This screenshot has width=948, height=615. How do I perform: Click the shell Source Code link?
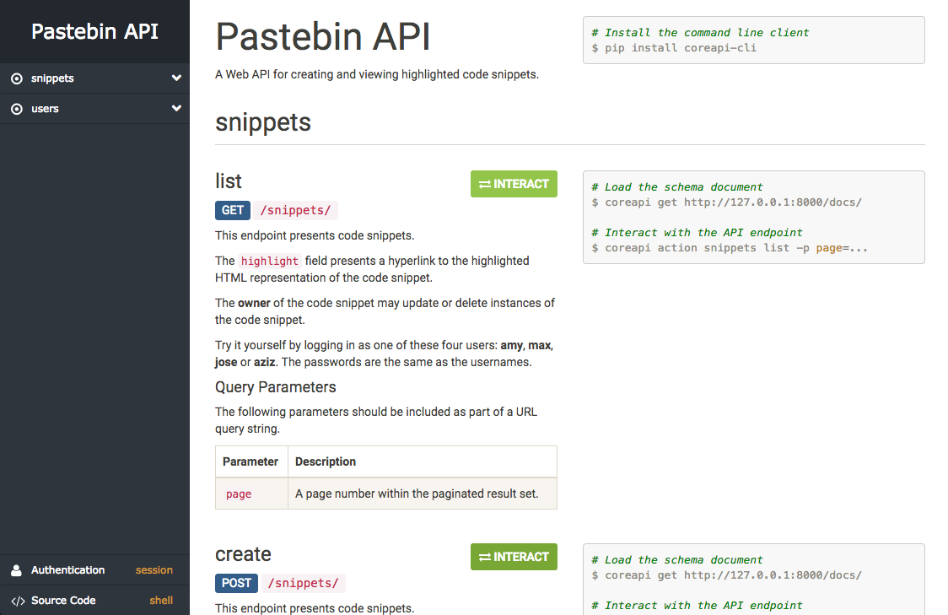[161, 600]
